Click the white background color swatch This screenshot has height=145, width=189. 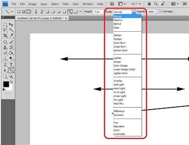(11, 88)
